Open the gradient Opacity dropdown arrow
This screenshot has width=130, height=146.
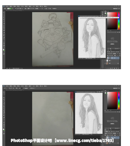pos(42,8)
